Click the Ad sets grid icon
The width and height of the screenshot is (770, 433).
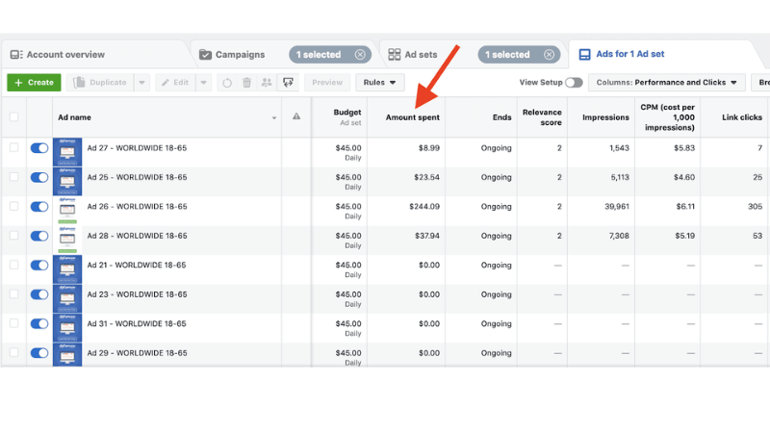(x=395, y=55)
